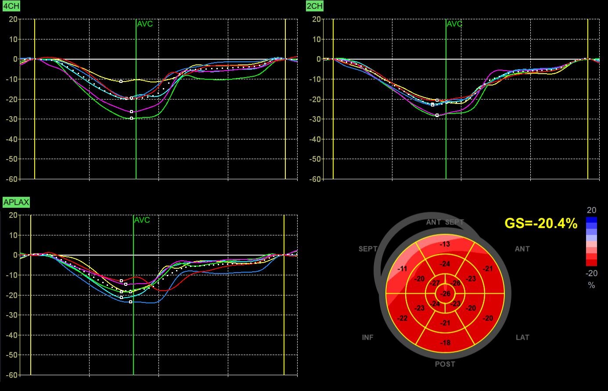Select the yellow curve peak marker in 4CH
Screen dimensions: 608x391
(121, 81)
